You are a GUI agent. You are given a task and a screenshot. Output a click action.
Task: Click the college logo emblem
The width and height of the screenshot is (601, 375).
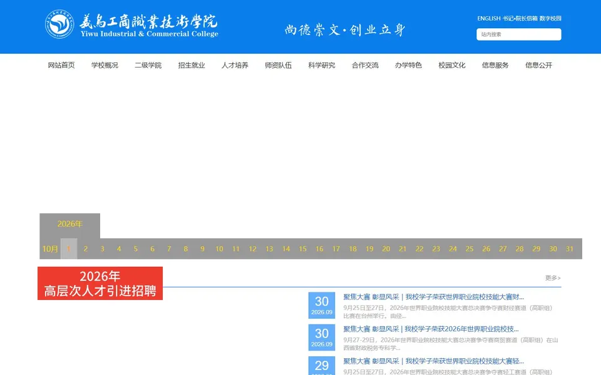(x=59, y=24)
